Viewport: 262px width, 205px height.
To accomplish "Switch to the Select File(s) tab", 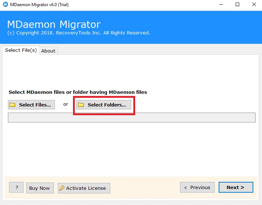I will (x=21, y=50).
